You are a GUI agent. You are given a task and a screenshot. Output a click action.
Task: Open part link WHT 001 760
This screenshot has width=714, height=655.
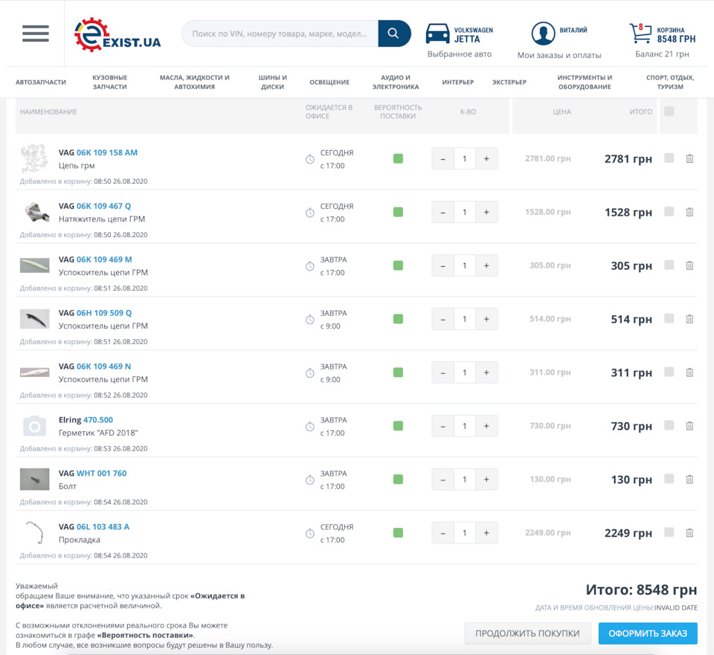point(102,474)
